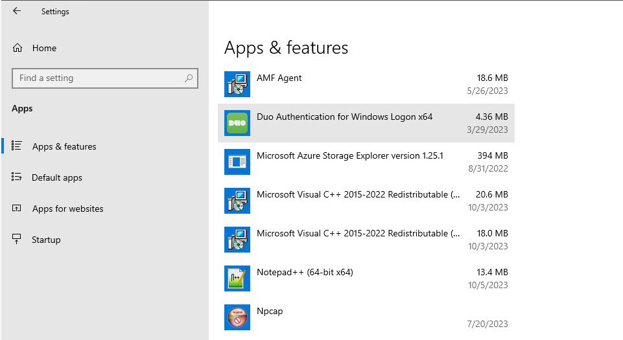Image resolution: width=623 pixels, height=340 pixels.
Task: Click the 394 MB size value
Action: (493, 155)
